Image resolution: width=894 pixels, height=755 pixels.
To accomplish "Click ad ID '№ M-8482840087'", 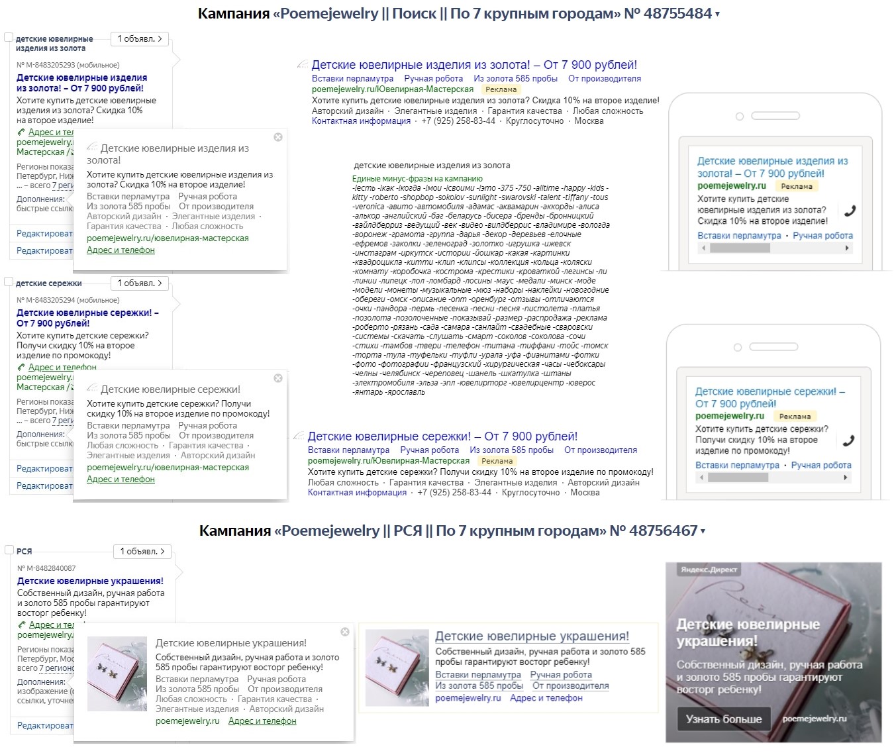I will (46, 568).
